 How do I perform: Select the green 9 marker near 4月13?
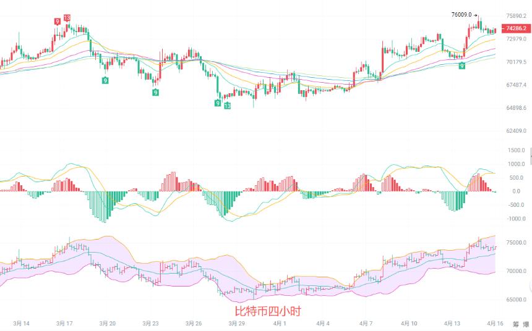click(x=461, y=65)
